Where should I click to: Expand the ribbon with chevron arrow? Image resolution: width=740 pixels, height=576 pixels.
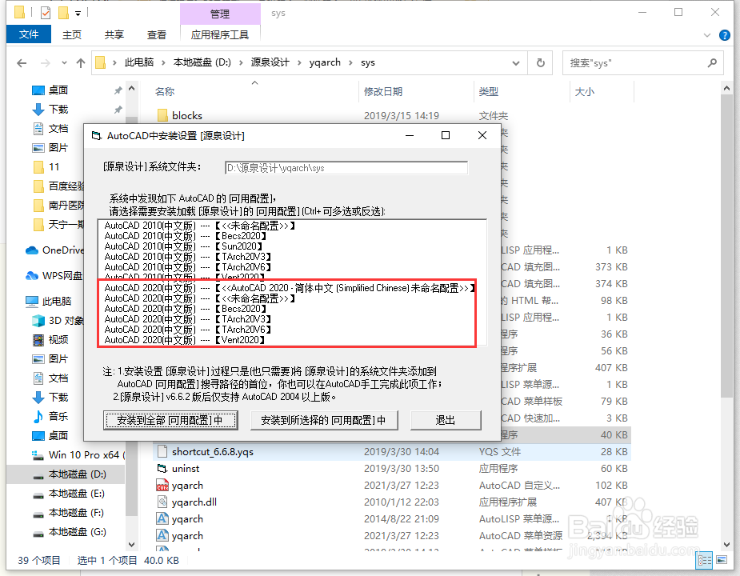(707, 35)
